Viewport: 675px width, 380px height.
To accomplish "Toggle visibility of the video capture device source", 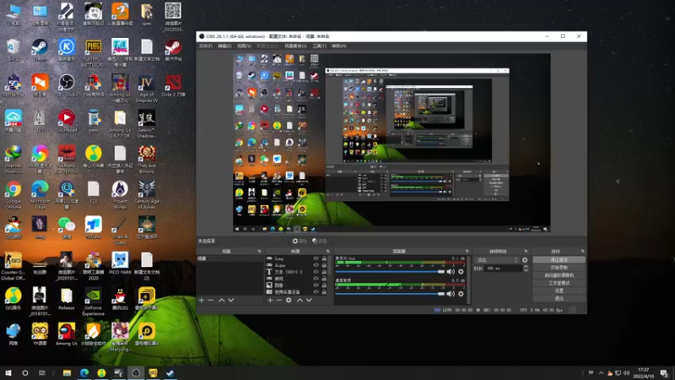I will pyautogui.click(x=316, y=291).
